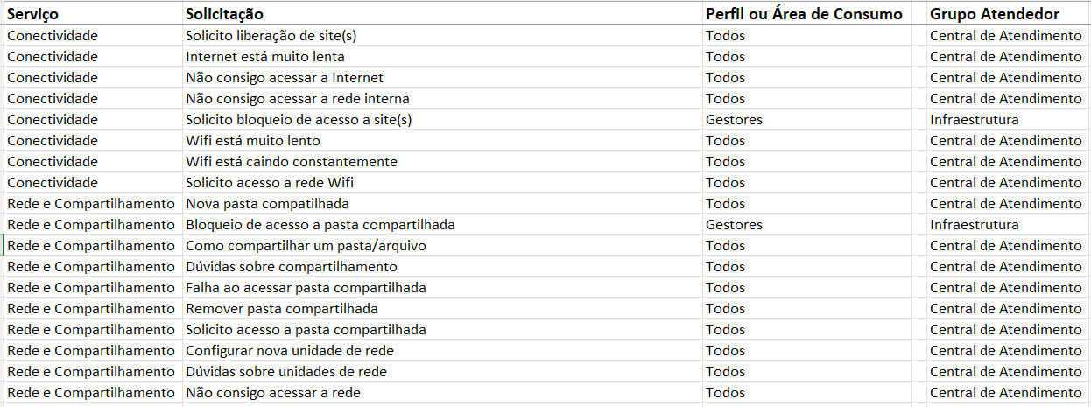Select "Como compartilhar um pasta/arquivo" cell
Image resolution: width=1091 pixels, height=407 pixels.
(x=306, y=246)
